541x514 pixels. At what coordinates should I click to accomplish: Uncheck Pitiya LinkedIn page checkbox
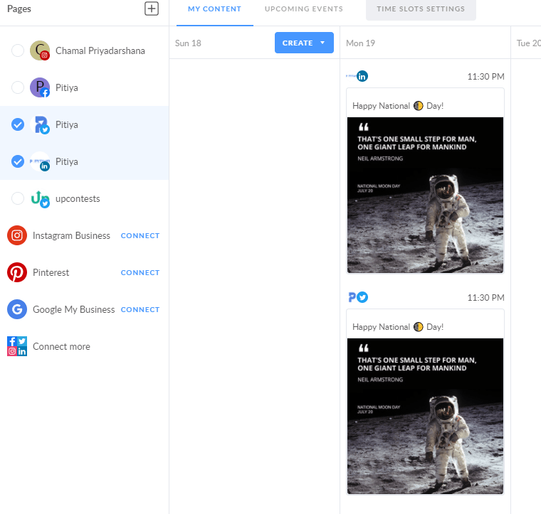18,161
